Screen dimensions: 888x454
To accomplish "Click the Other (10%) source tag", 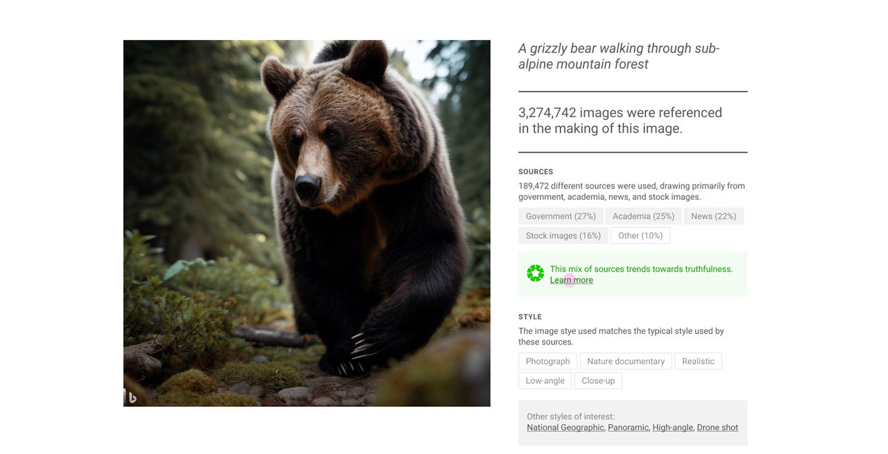I will tap(640, 236).
